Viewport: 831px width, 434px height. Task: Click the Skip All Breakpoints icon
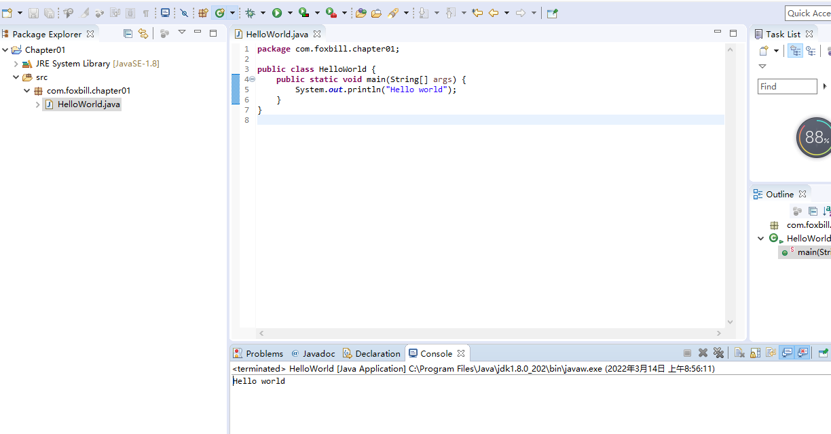point(184,13)
